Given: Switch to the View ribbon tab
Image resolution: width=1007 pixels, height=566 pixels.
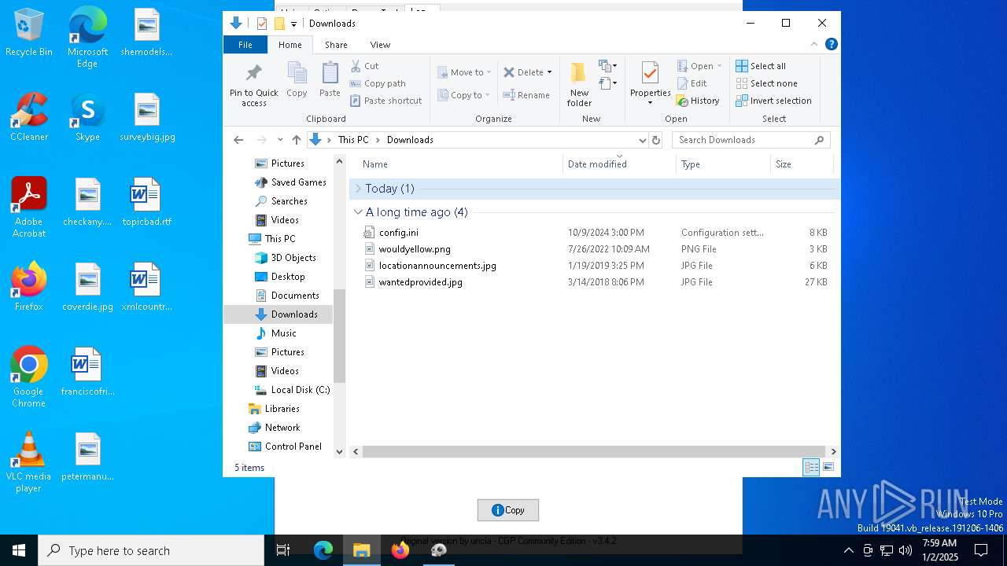Looking at the screenshot, I should (380, 45).
